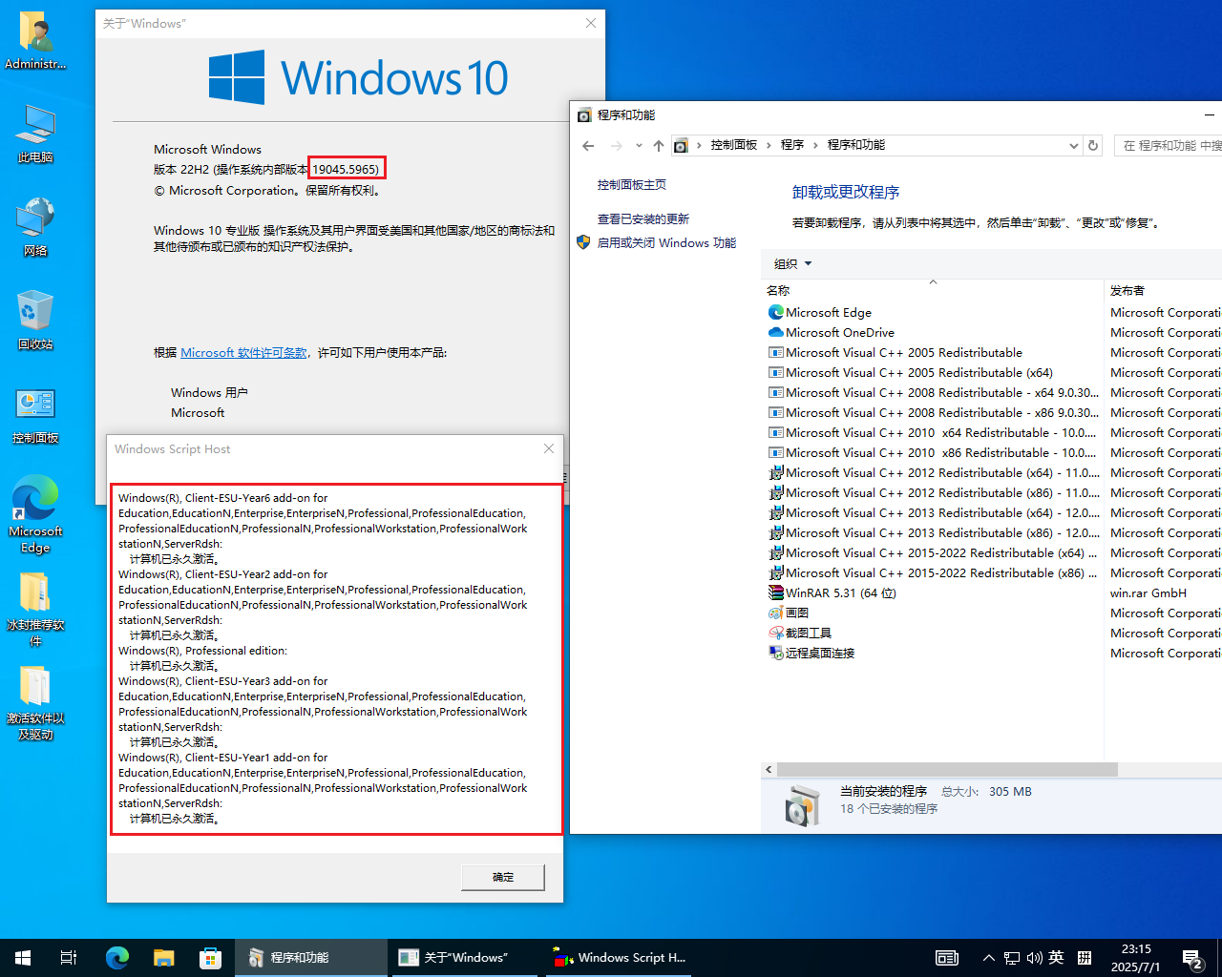Switch to 关于"Windows" taskbar window
The width and height of the screenshot is (1222, 977).
pos(465,958)
